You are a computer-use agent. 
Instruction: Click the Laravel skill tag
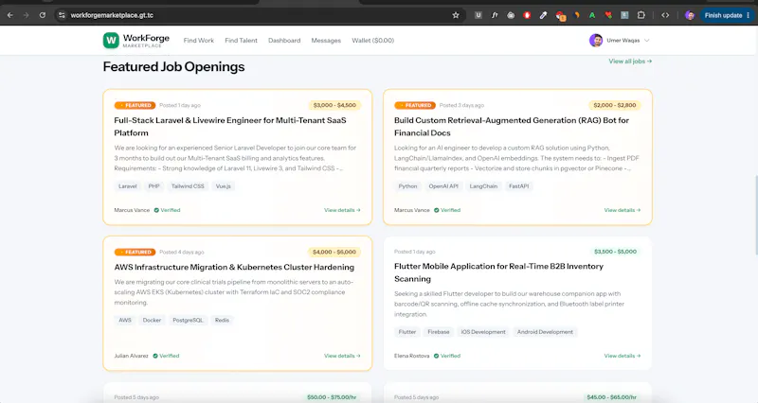point(128,186)
